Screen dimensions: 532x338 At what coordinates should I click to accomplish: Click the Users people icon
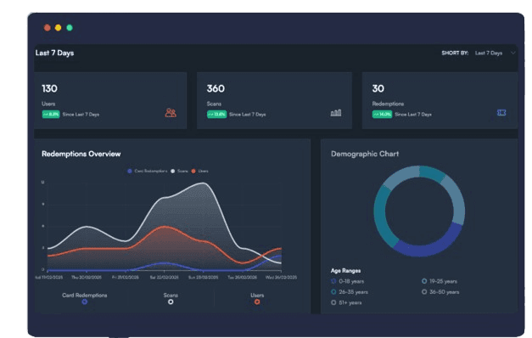pyautogui.click(x=171, y=113)
